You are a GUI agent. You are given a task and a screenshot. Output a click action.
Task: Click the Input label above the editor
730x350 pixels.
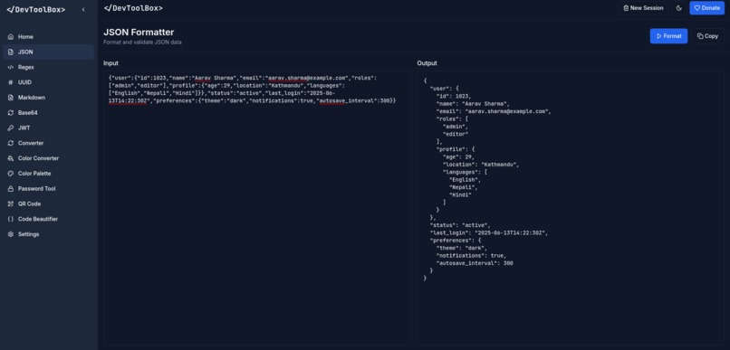coord(110,63)
